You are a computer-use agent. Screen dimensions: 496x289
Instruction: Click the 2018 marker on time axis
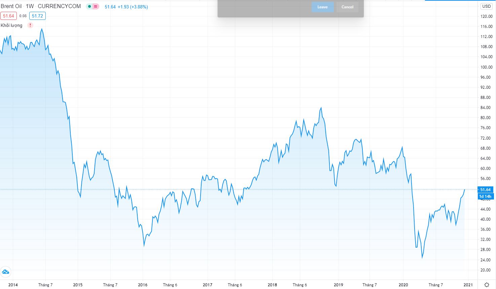click(x=272, y=285)
